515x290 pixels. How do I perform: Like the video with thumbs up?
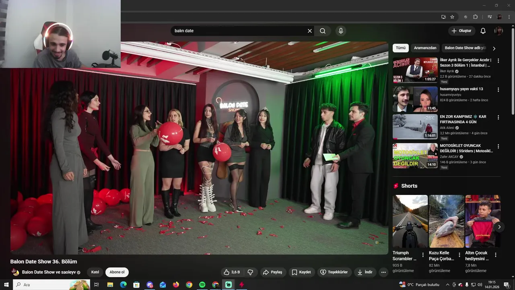pyautogui.click(x=232, y=272)
